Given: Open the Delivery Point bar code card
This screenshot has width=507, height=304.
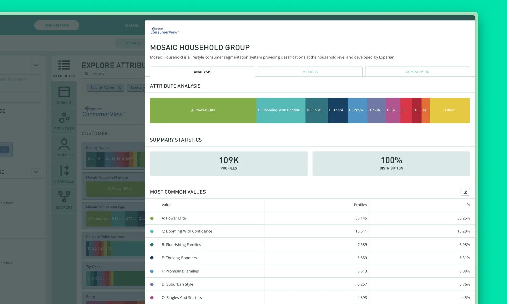Looking at the screenshot, I should click(113, 245).
